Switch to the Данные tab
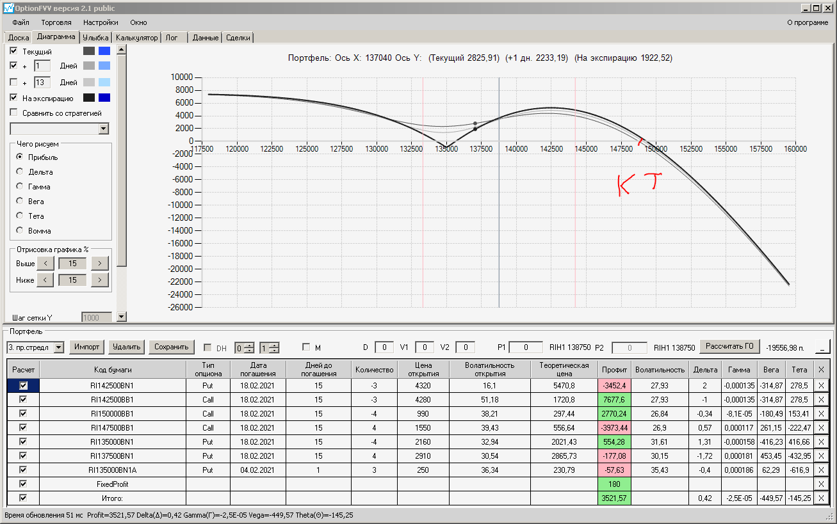The width and height of the screenshot is (837, 524). [x=206, y=38]
